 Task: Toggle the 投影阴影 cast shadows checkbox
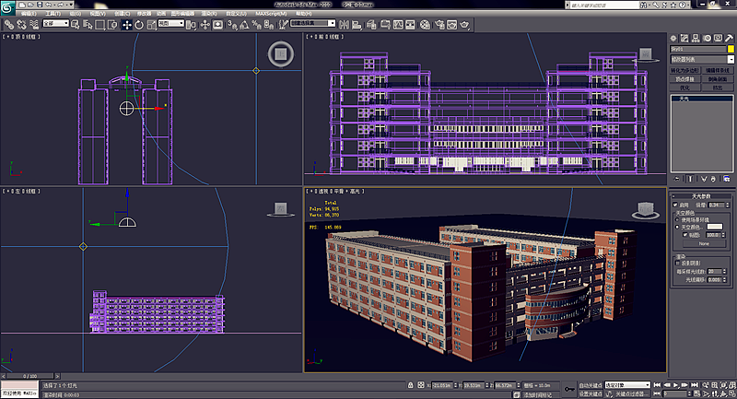tap(678, 263)
